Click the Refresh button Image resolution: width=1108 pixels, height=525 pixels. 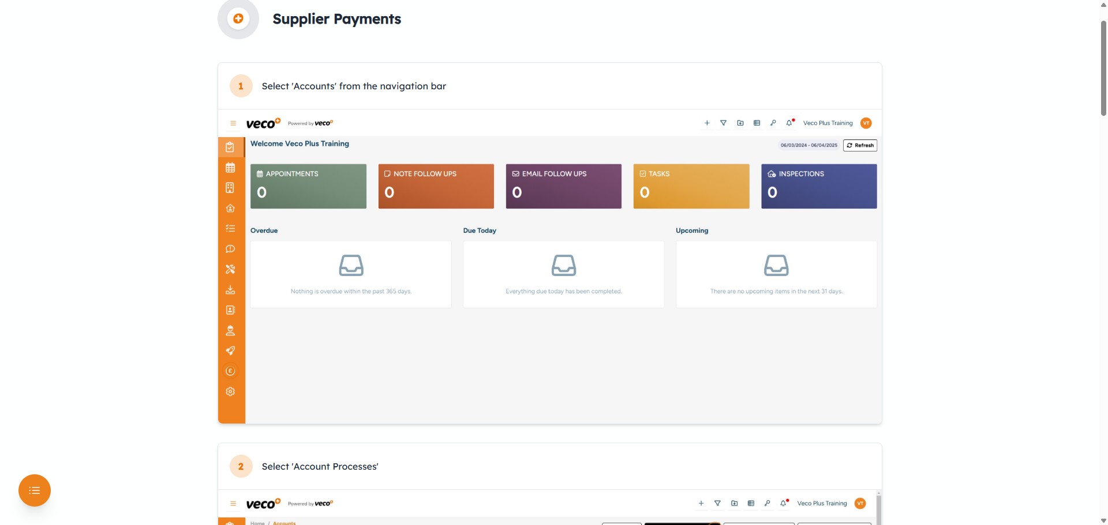click(x=860, y=145)
